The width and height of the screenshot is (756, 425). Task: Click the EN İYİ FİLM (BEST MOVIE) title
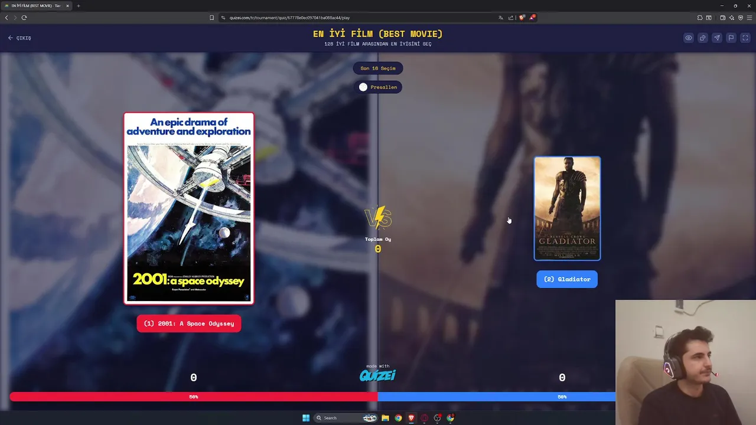tap(378, 34)
